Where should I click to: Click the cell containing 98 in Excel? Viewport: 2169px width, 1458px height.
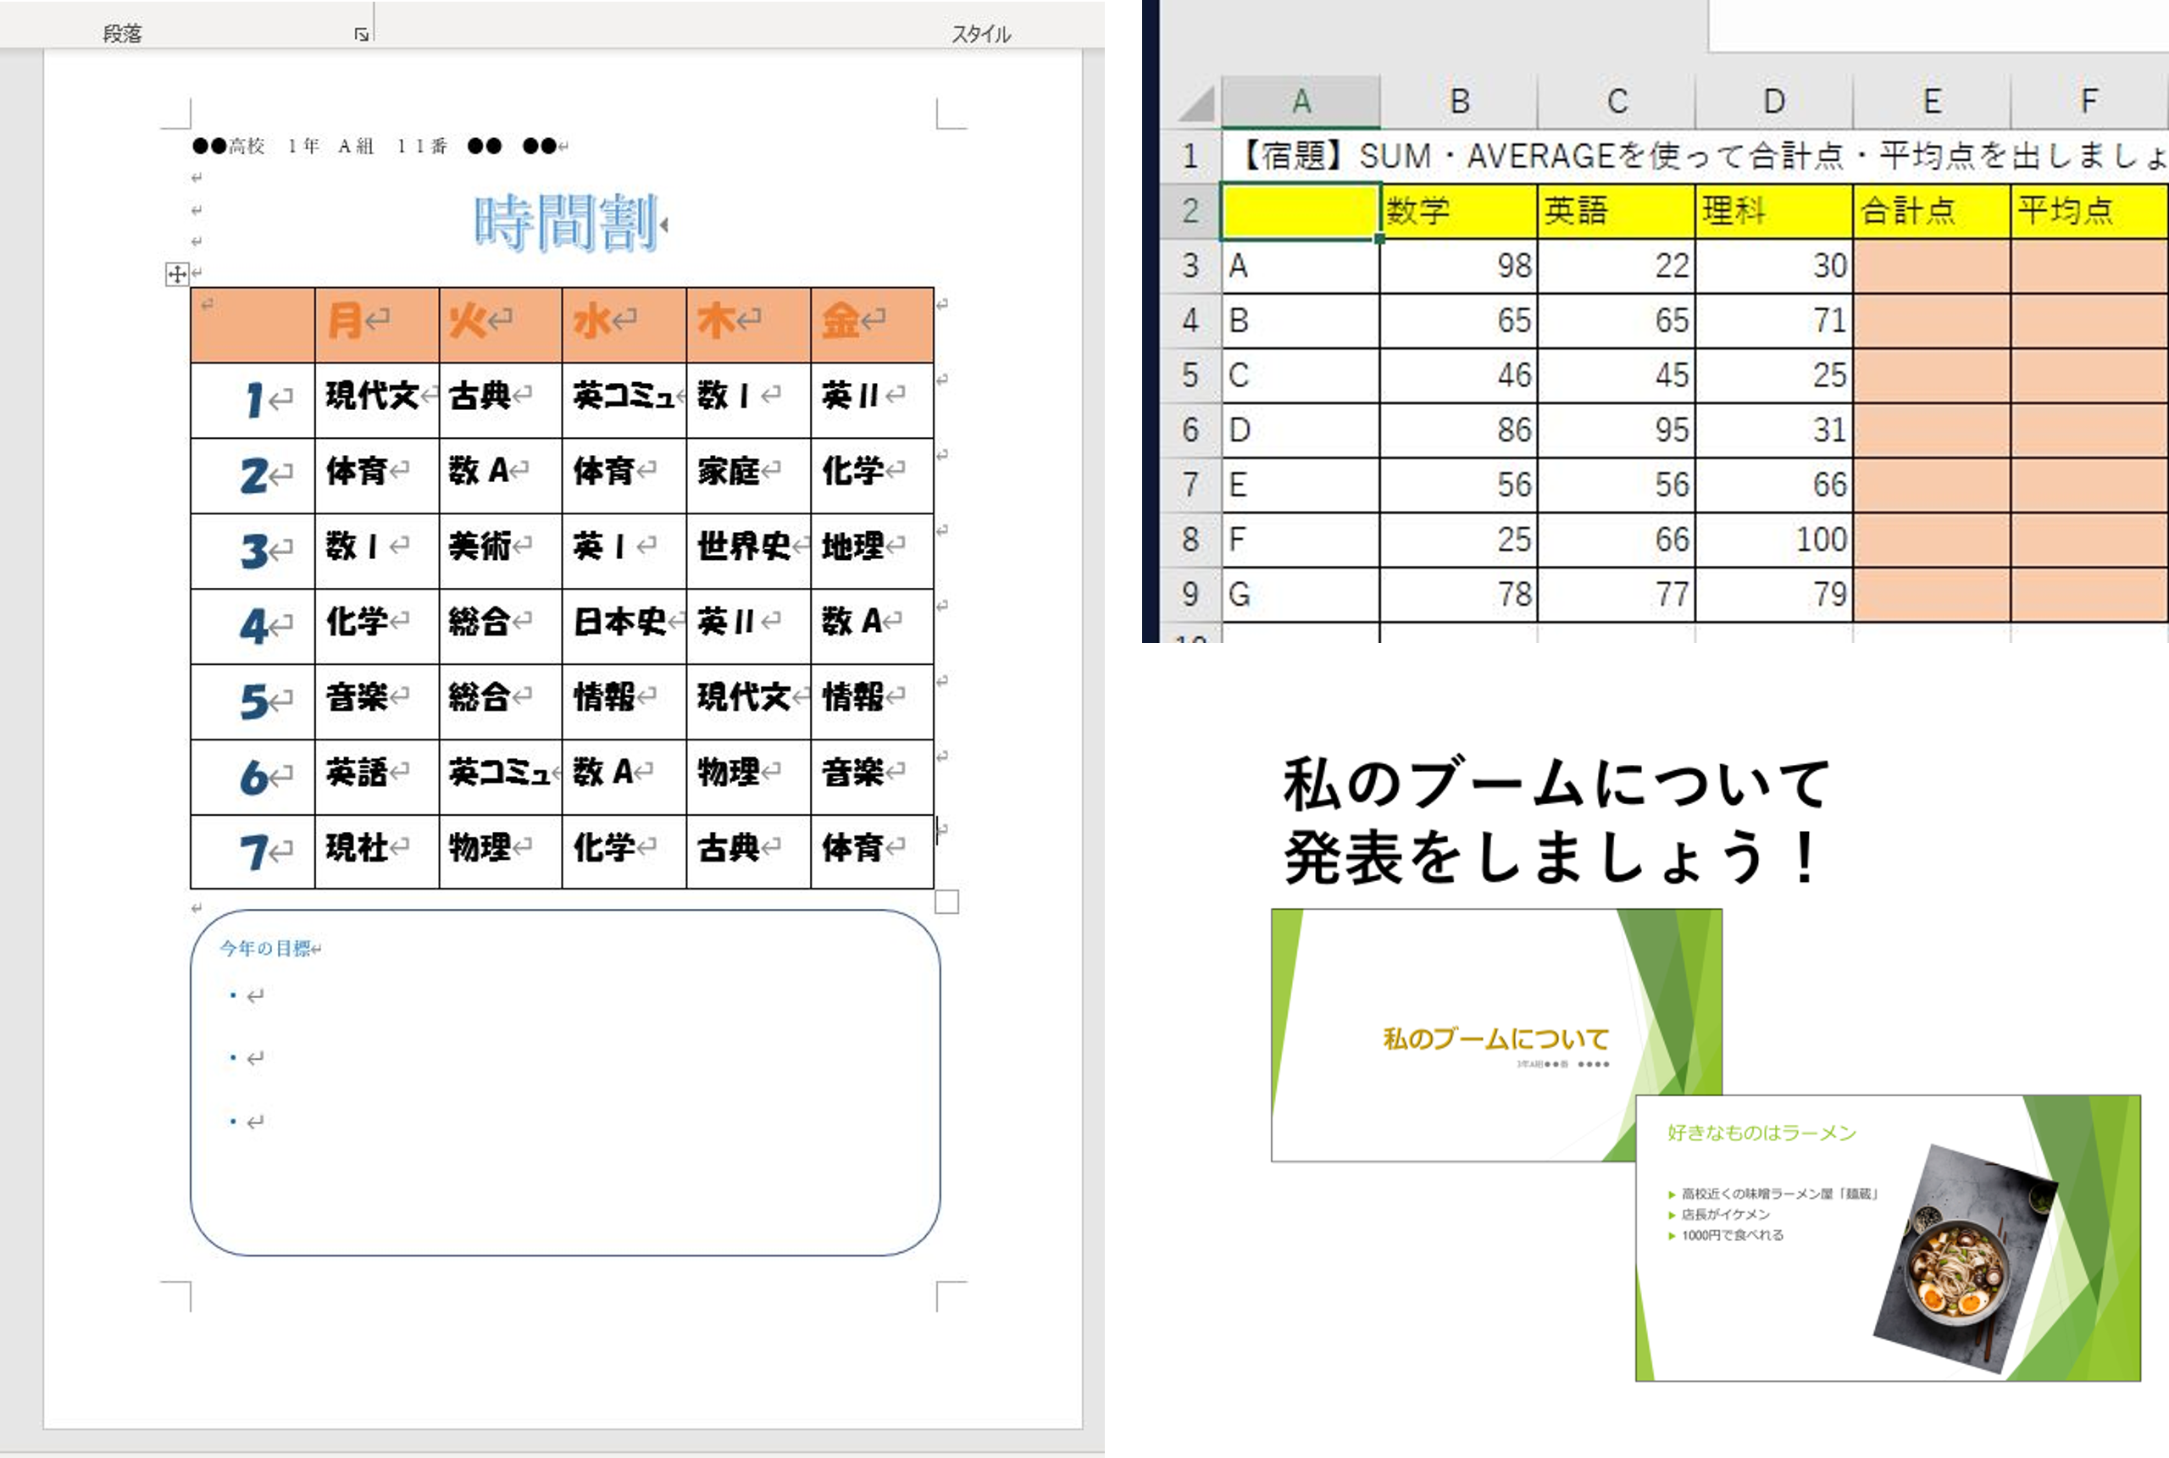point(1459,266)
